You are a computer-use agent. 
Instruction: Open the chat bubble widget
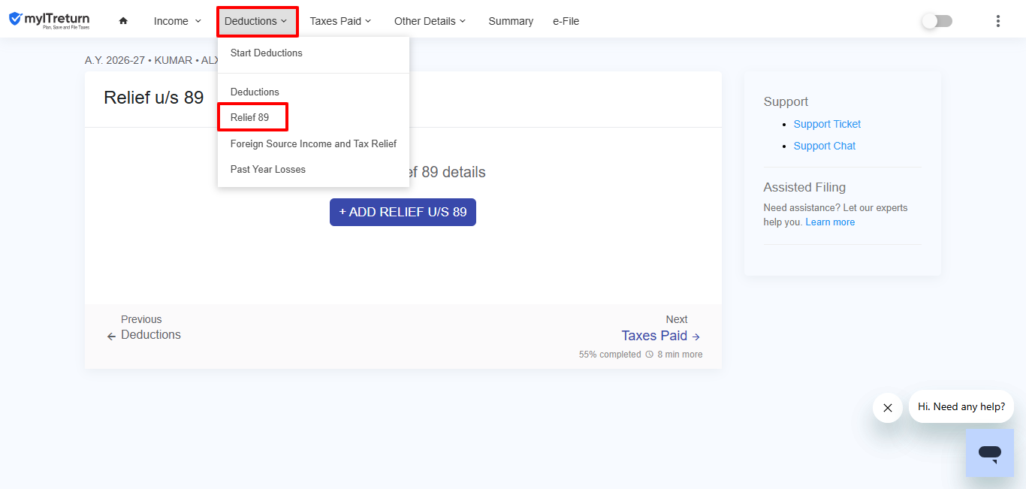(x=990, y=453)
